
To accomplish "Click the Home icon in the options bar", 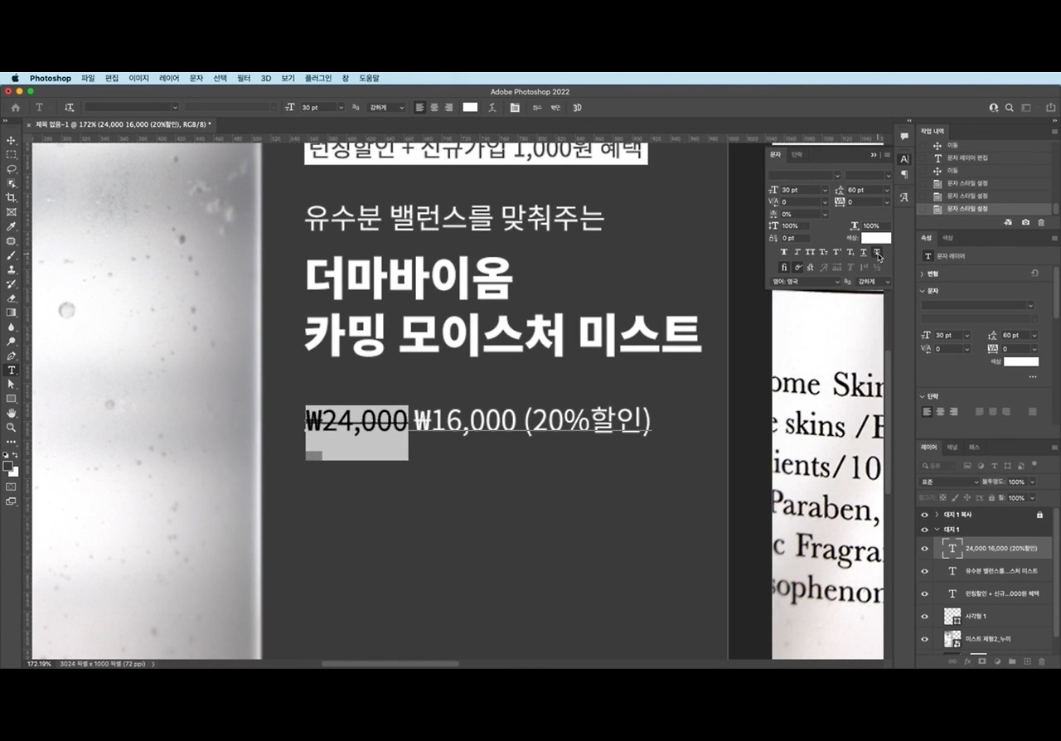I will [15, 108].
